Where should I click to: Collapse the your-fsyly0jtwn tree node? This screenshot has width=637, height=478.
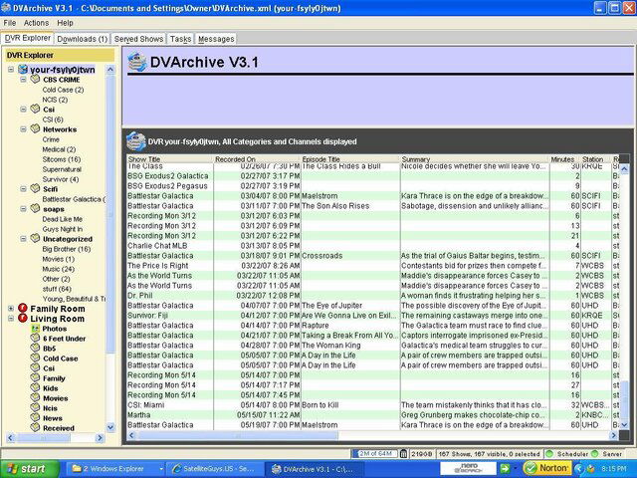(x=11, y=70)
